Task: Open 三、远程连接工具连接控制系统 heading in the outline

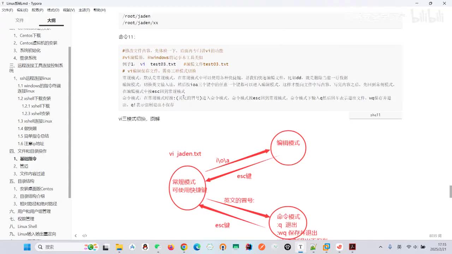Action: click(36, 68)
